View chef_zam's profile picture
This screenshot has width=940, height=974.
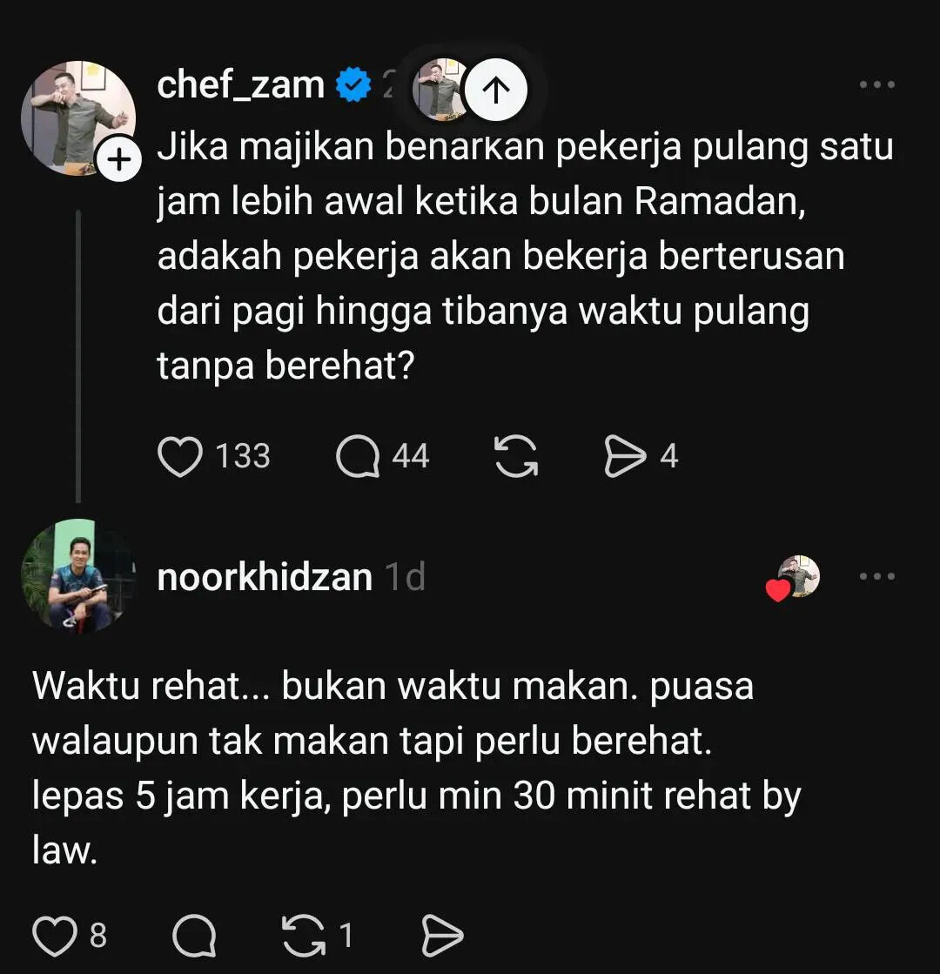point(78,118)
